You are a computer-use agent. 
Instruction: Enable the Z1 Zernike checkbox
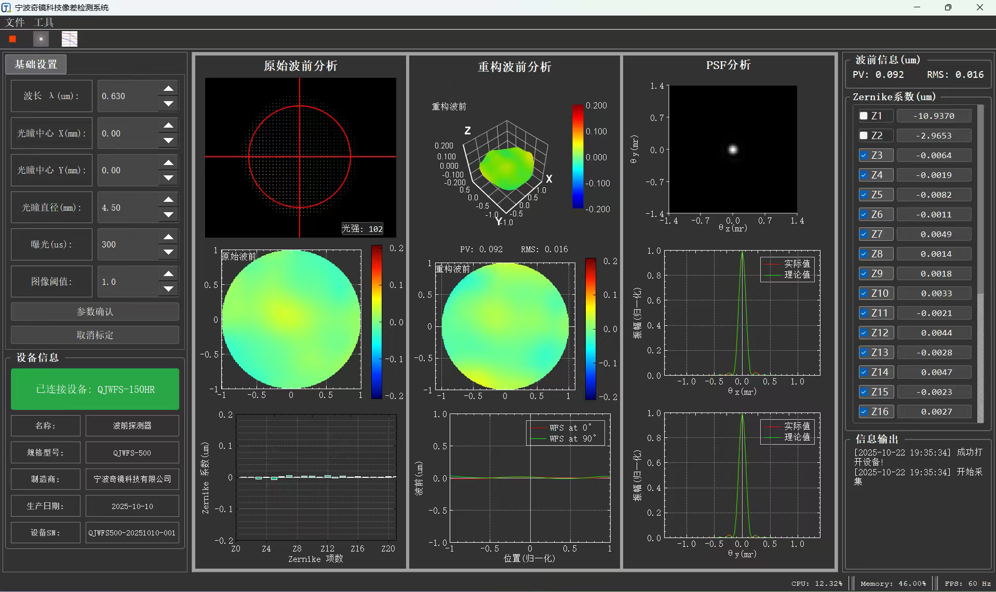[x=864, y=116]
